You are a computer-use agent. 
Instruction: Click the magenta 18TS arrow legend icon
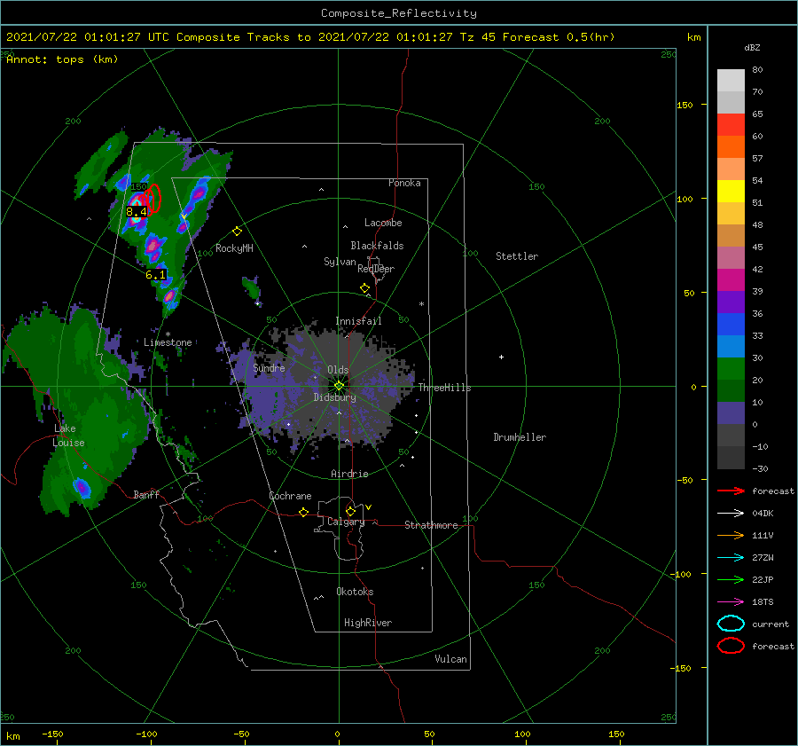[731, 601]
